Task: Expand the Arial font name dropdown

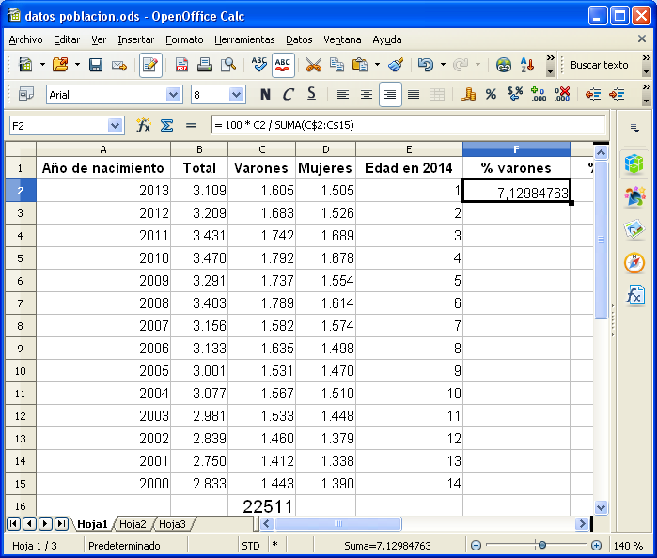Action: [x=173, y=94]
